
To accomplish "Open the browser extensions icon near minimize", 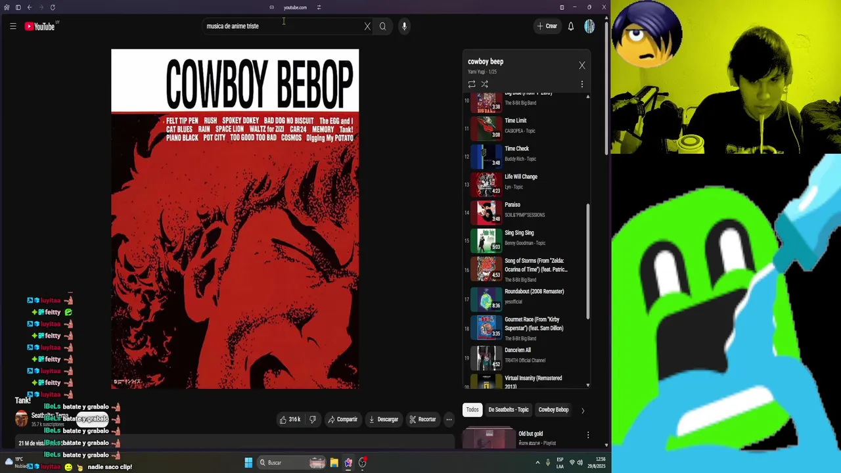I will click(x=562, y=7).
